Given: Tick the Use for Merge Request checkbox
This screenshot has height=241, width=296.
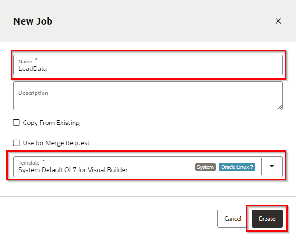Looking at the screenshot, I should point(17,143).
